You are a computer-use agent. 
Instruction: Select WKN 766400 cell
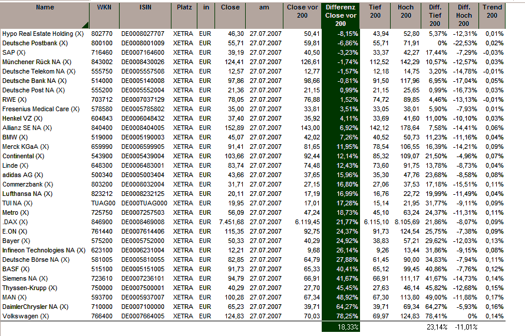[x=102, y=316]
